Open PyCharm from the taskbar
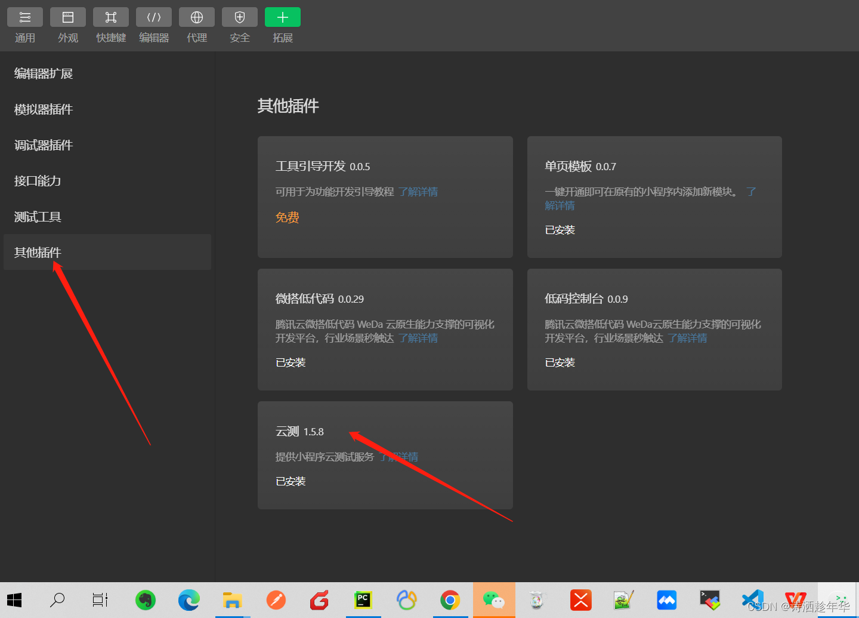The image size is (859, 618). 363,600
